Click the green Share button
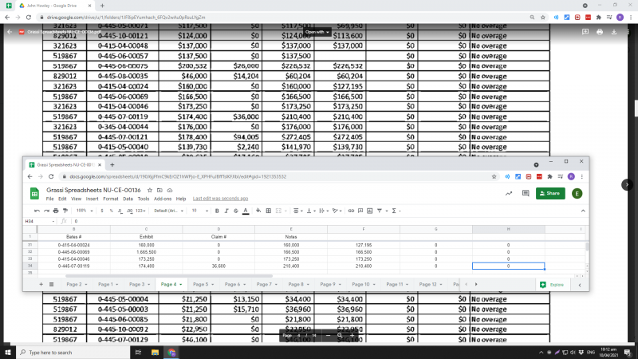 pyautogui.click(x=550, y=193)
